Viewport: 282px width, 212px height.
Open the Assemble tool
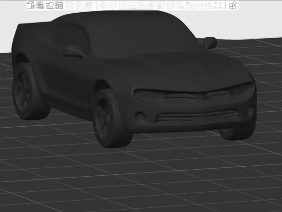click(208, 6)
